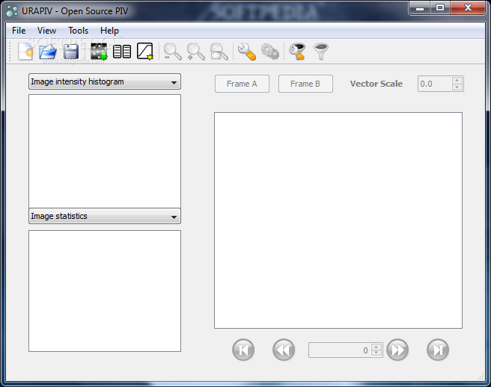Click the main image display area

click(338, 220)
